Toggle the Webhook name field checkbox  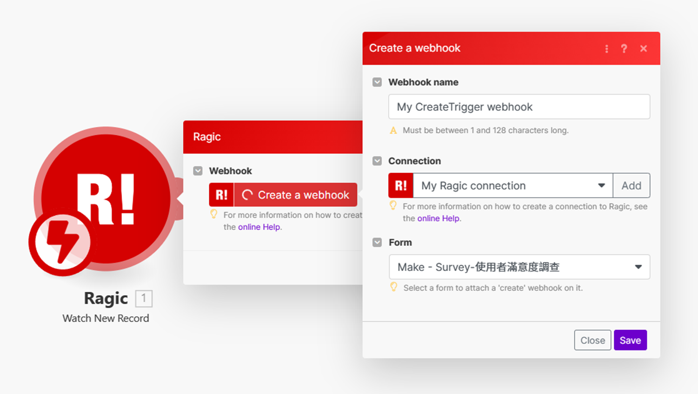click(x=377, y=82)
